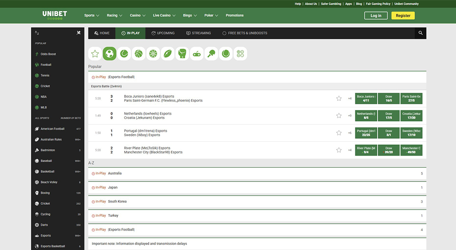Unpin the sidebar with the pin icon
Viewport: 456px width, 250px height.
[79, 33]
